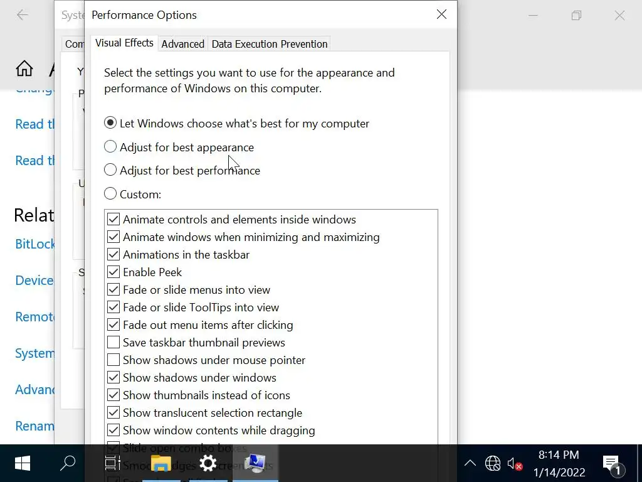Toggle Fade out menu items after clicking
Viewport: 642px width, 482px height.
coord(200,325)
